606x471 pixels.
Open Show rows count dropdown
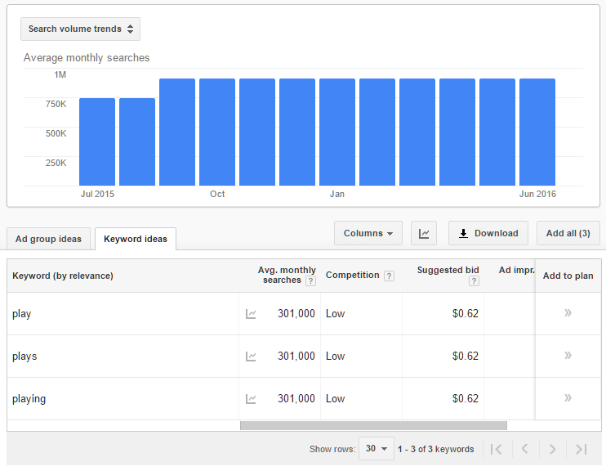pos(376,449)
